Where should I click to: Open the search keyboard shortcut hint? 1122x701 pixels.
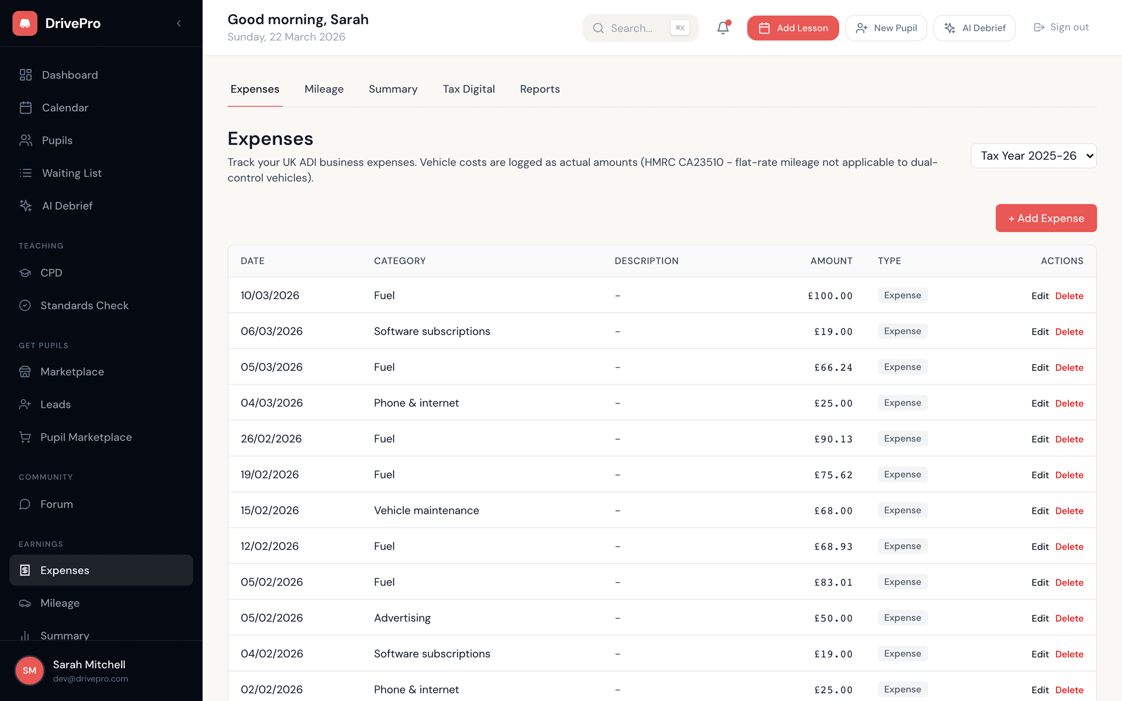pyautogui.click(x=679, y=27)
